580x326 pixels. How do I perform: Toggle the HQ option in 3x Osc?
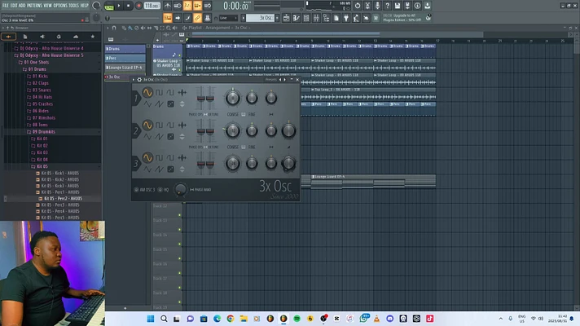163,190
